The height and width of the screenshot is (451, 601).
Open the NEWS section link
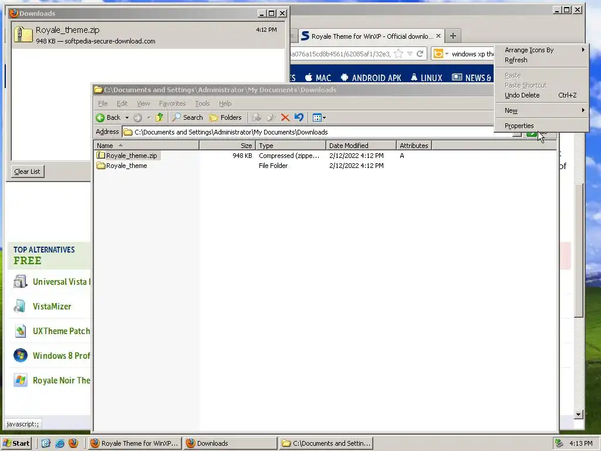[x=471, y=78]
